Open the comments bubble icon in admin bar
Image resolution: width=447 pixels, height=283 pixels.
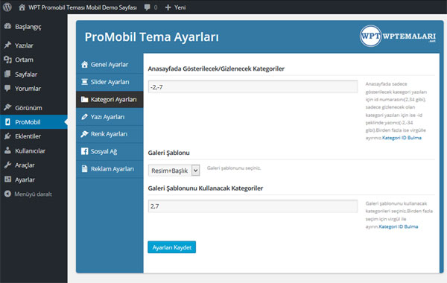(147, 7)
